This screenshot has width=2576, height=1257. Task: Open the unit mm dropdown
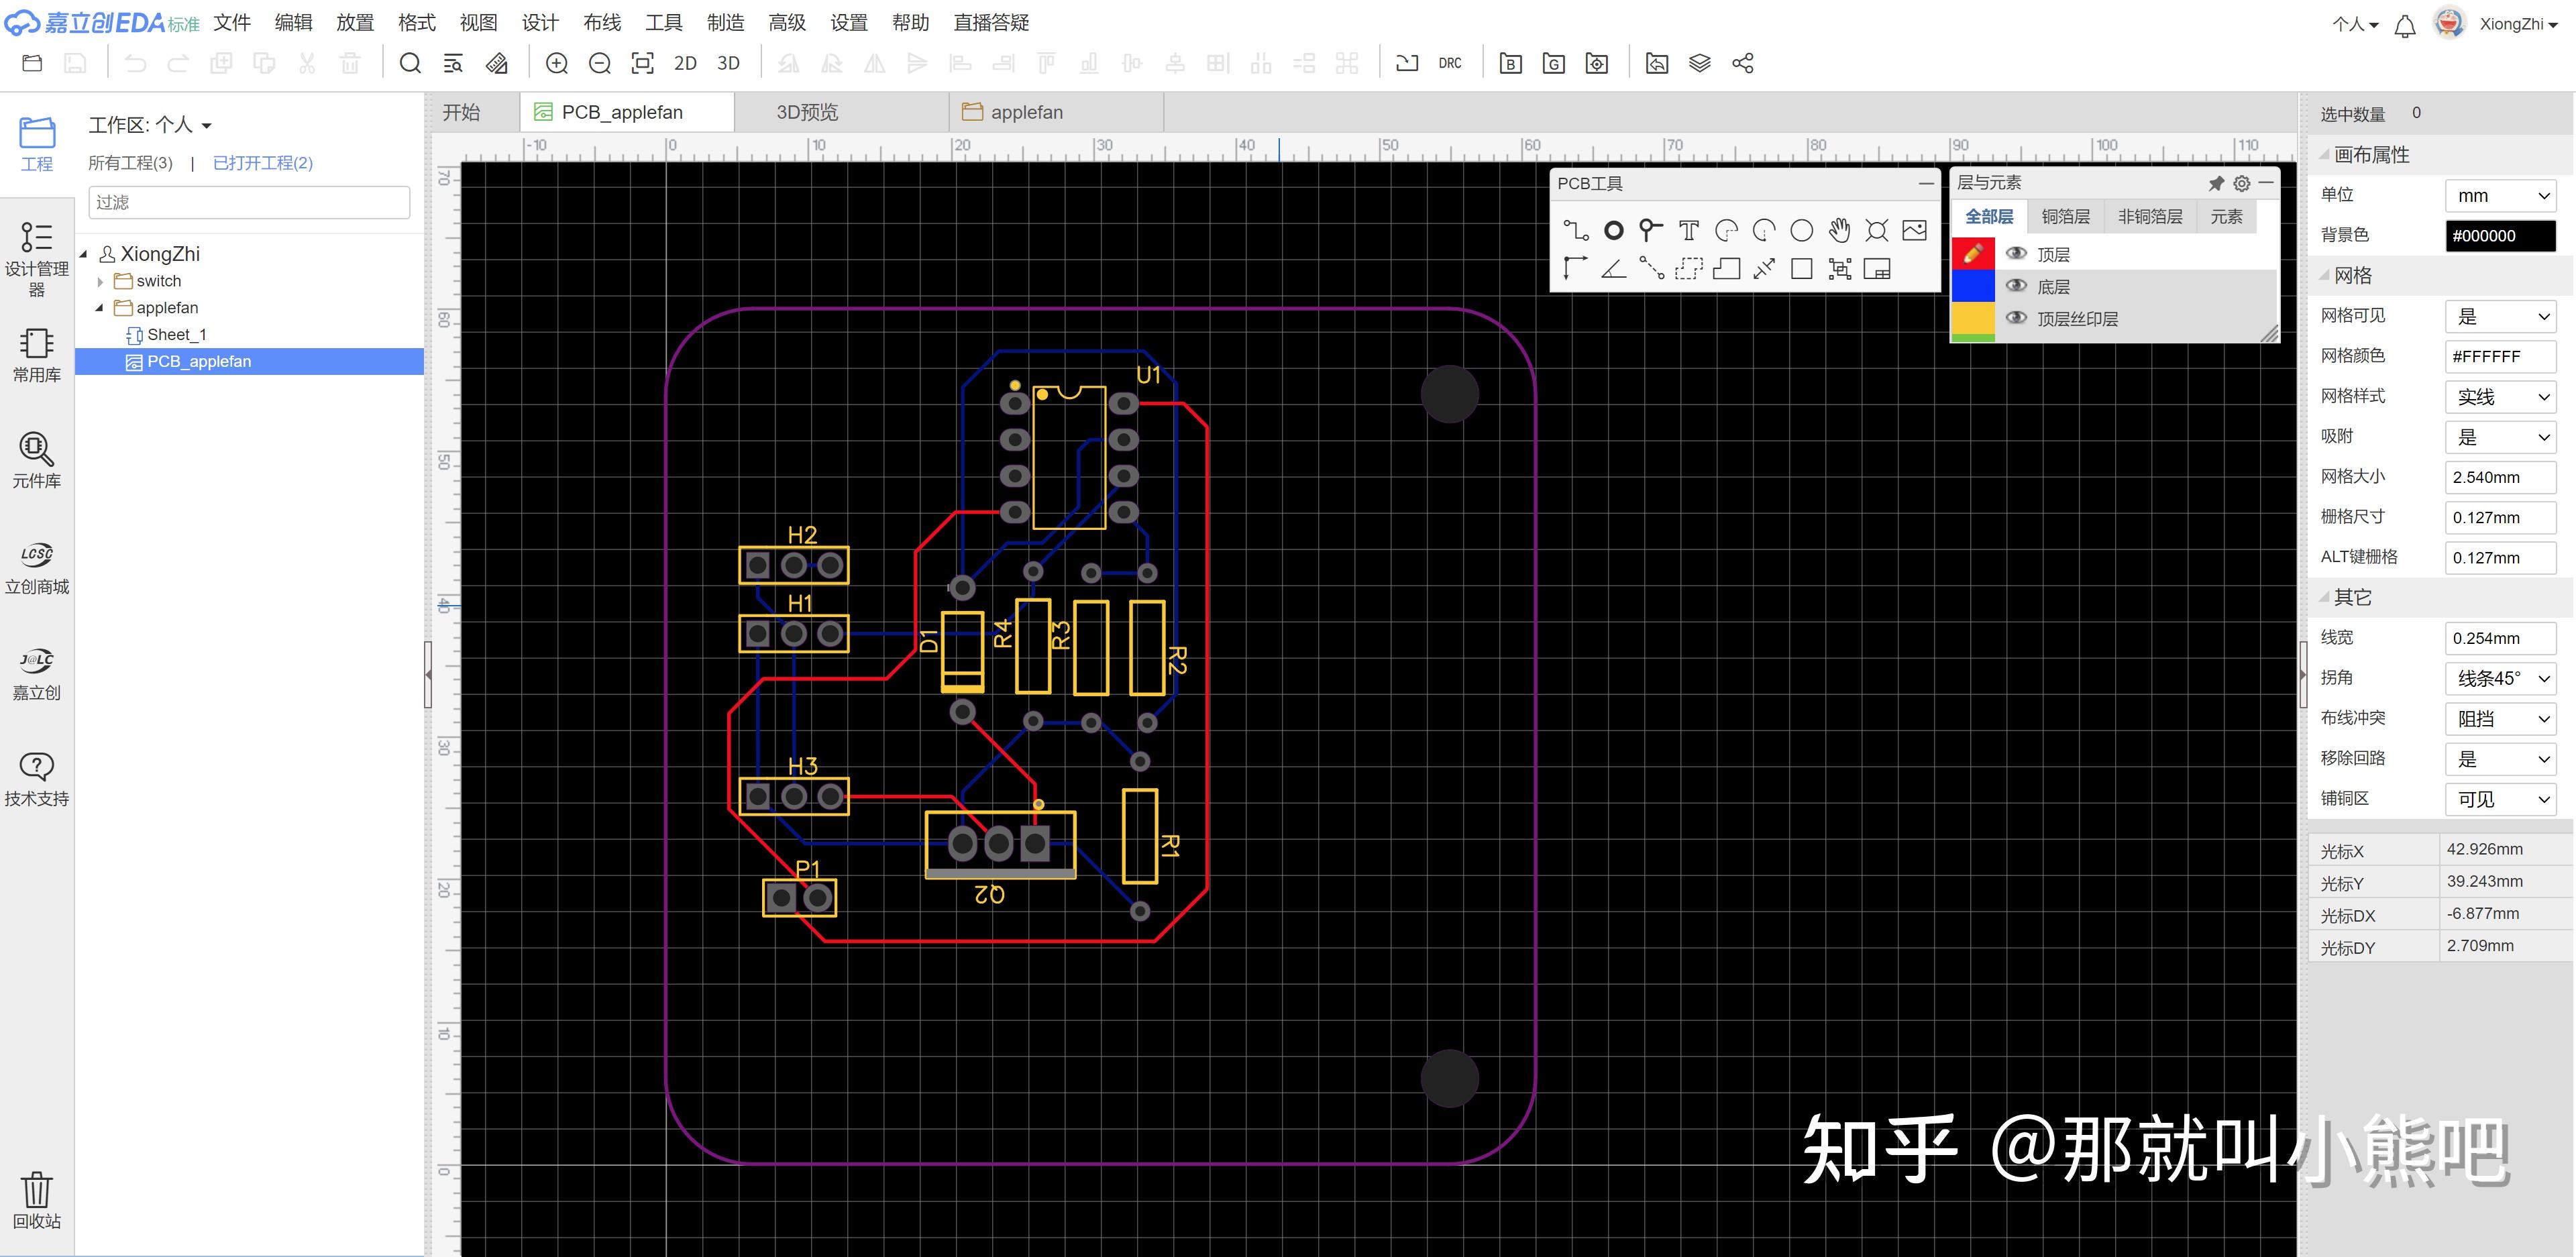point(2500,195)
